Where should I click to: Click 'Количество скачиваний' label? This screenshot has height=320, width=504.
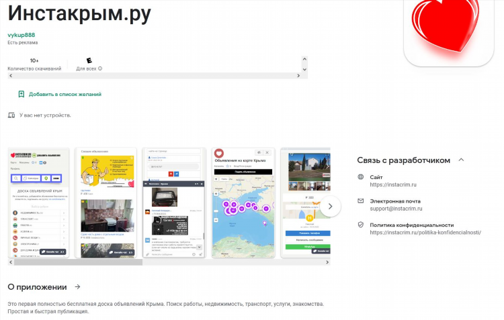click(x=34, y=68)
